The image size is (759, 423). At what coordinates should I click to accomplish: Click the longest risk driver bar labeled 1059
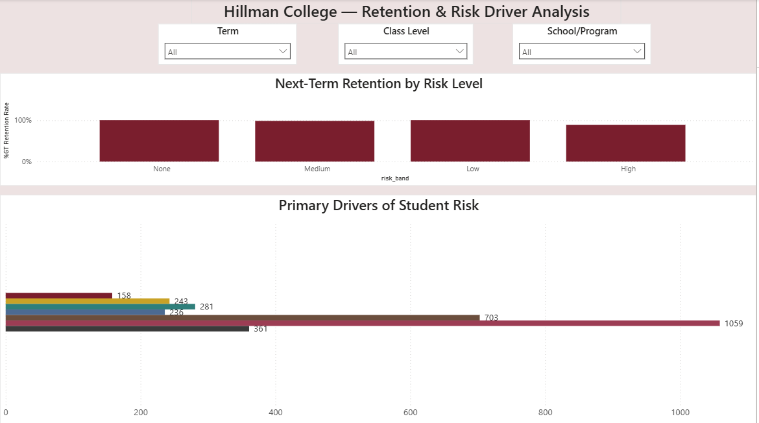pos(357,322)
